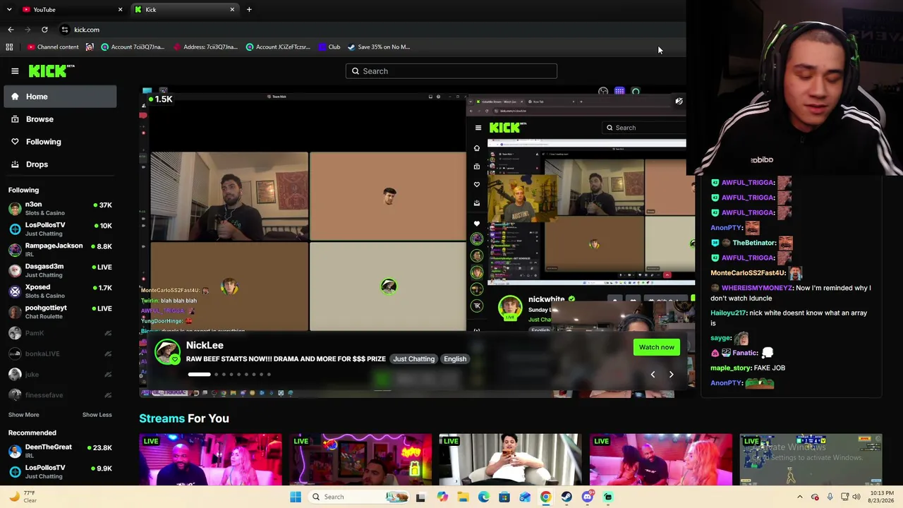This screenshot has width=903, height=508.
Task: Open the Account JCiZeFTczsr bookmark
Action: coord(278,47)
